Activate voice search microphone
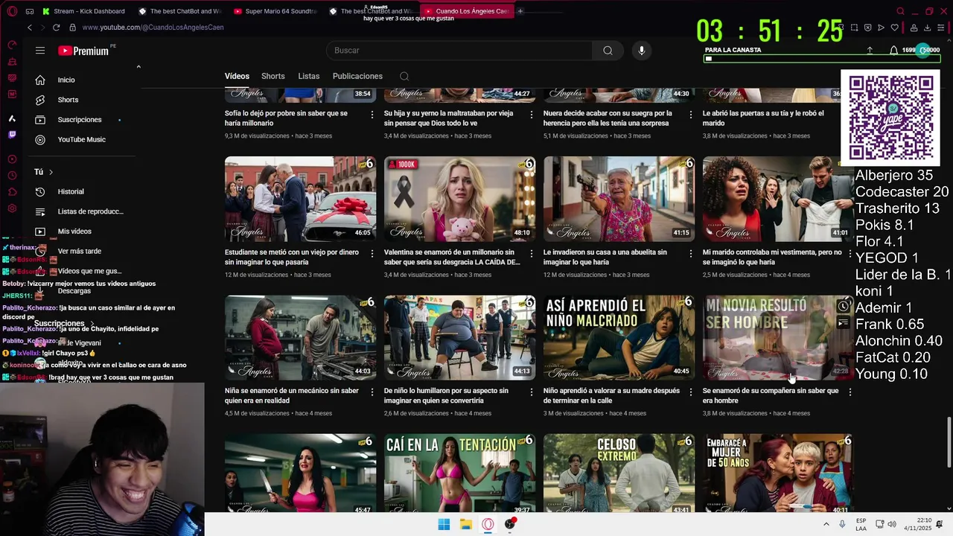953x536 pixels. coord(642,51)
